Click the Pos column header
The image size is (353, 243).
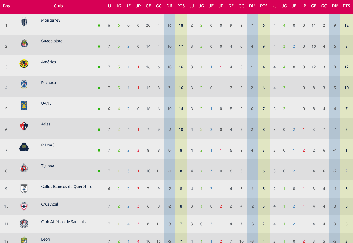tap(6, 6)
